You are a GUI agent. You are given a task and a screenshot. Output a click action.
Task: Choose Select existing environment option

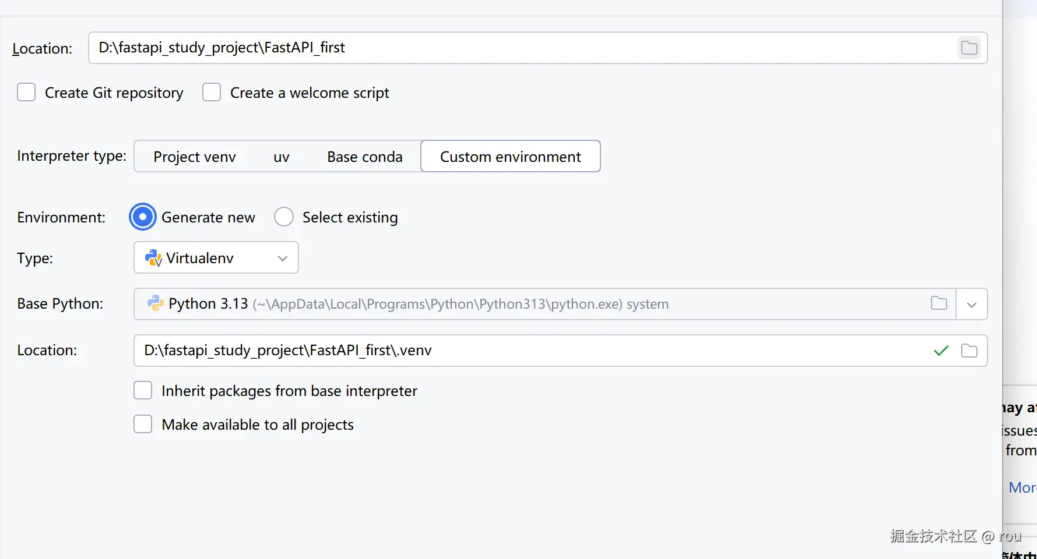click(x=284, y=217)
